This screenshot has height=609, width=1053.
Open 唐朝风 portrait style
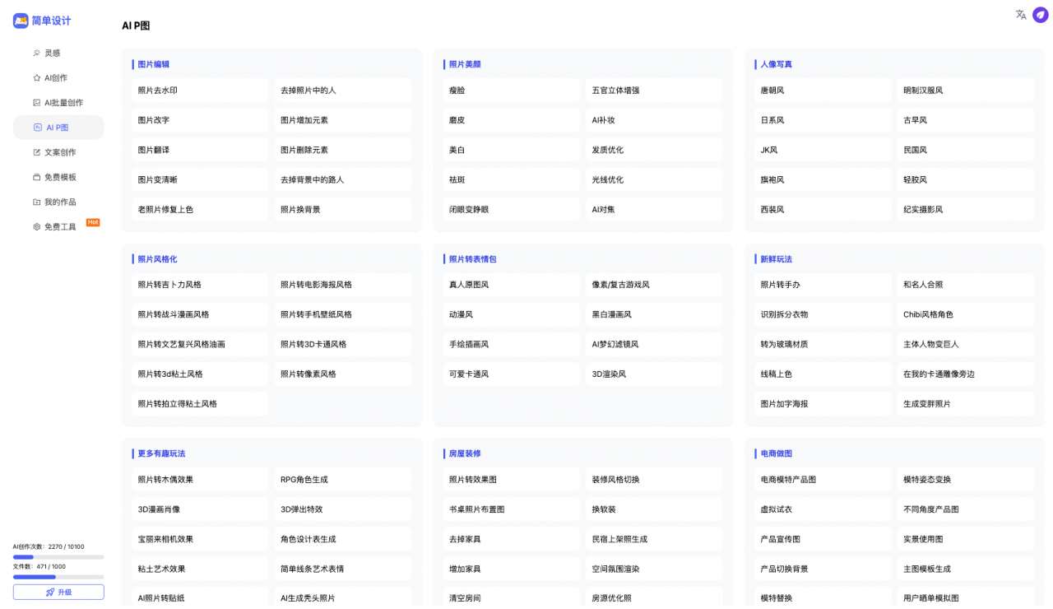point(823,91)
